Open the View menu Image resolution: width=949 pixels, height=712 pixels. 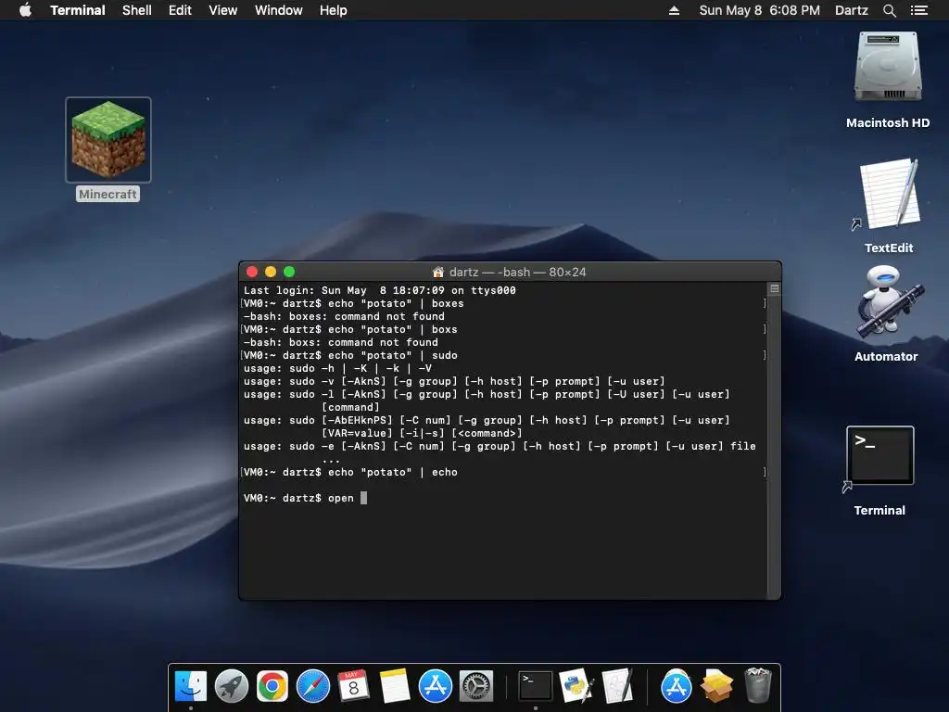coord(222,10)
